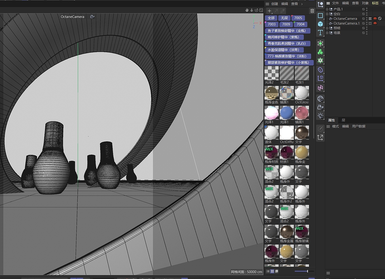The width and height of the screenshot is (385, 279).
Task: Select the 7005 material layer
Action: click(x=298, y=18)
